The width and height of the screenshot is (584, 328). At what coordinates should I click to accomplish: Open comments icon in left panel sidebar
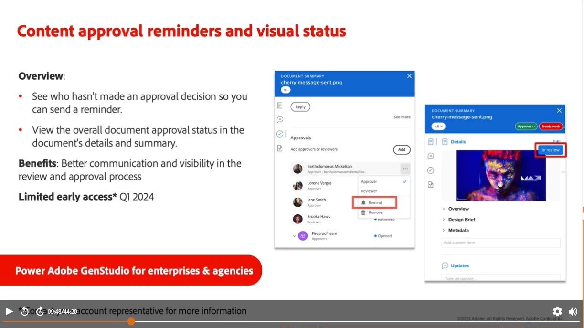point(280,119)
